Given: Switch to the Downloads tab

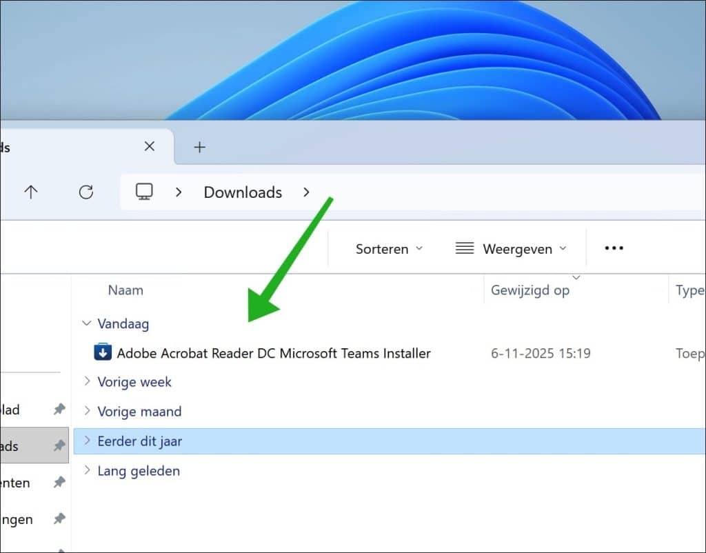Looking at the screenshot, I should point(69,147).
